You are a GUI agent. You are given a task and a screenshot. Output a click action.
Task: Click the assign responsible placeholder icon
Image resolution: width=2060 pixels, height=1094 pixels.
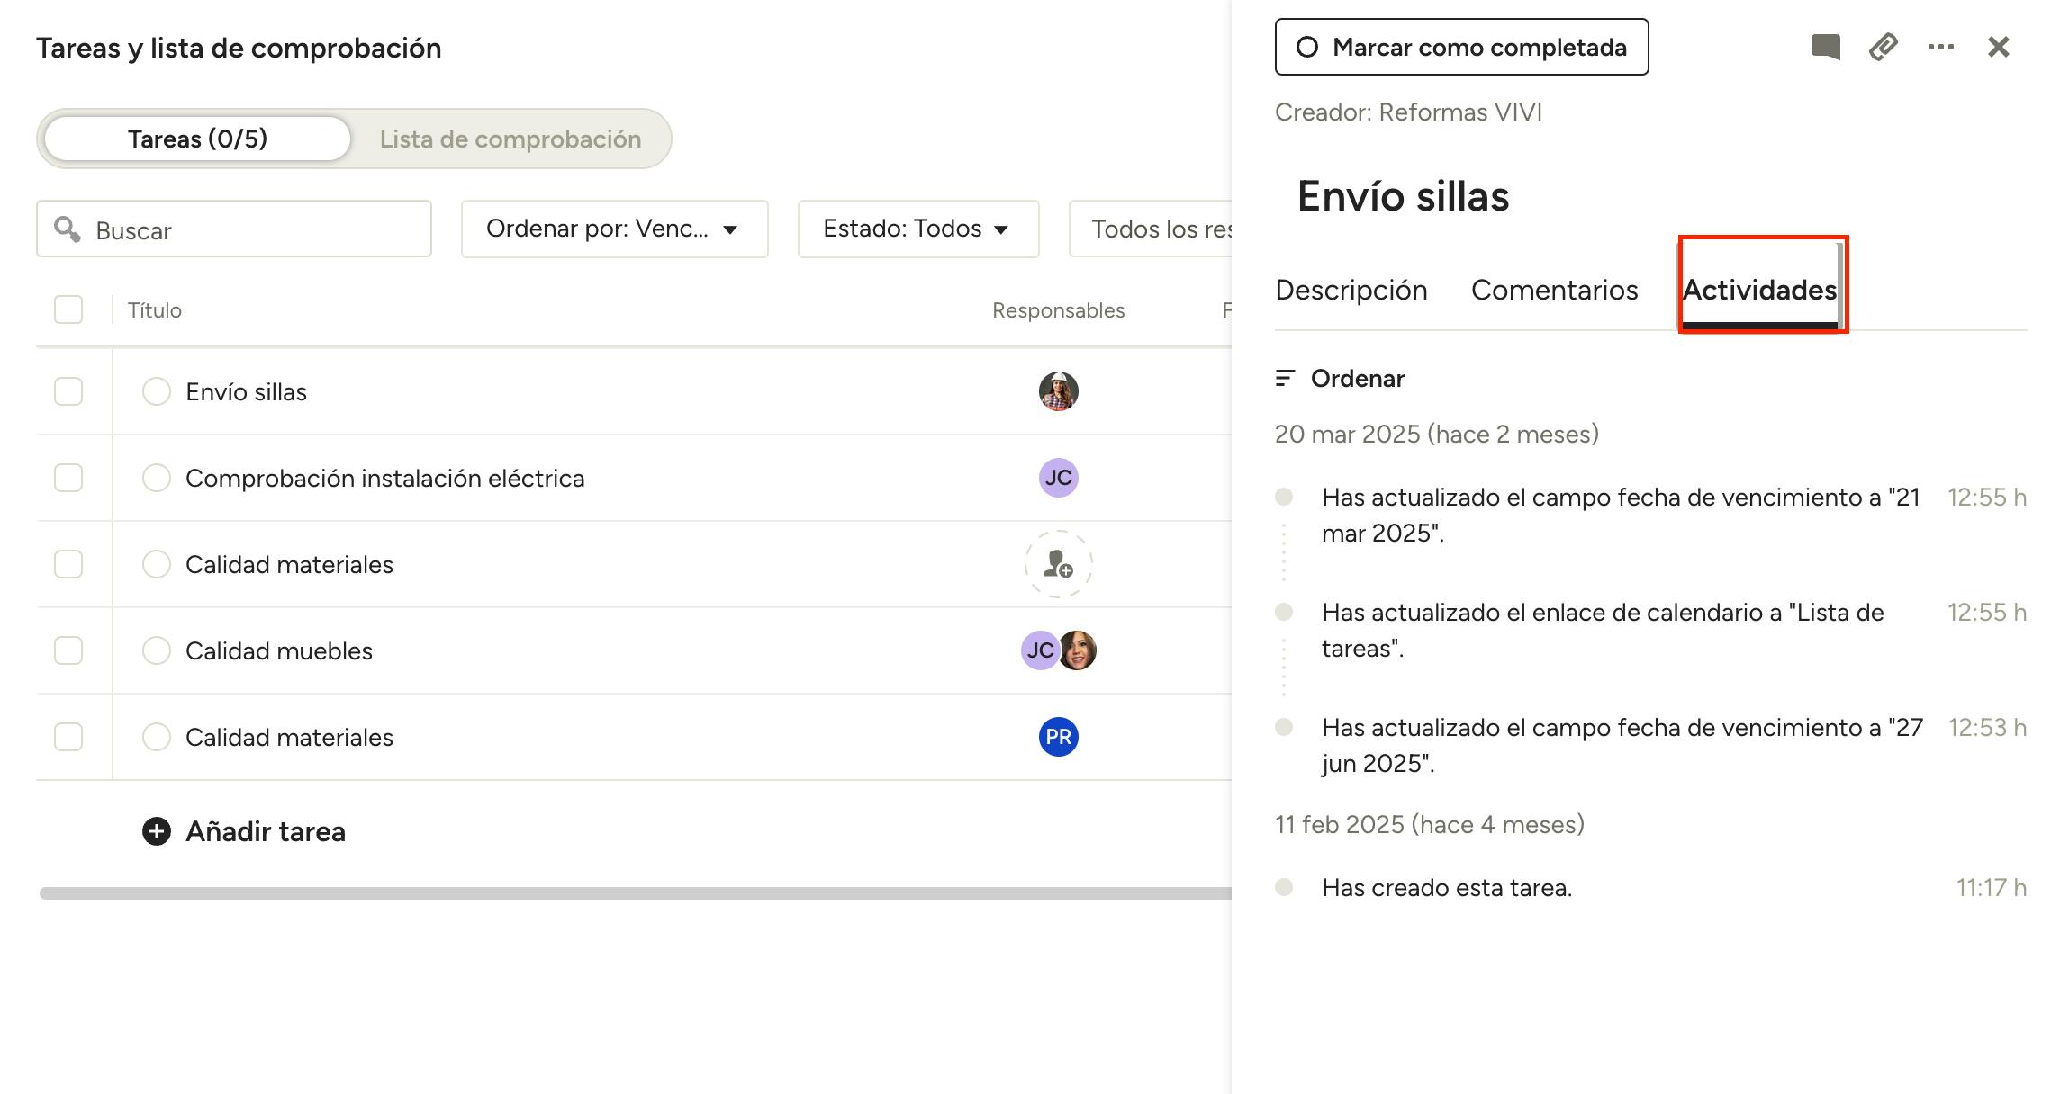(x=1058, y=564)
